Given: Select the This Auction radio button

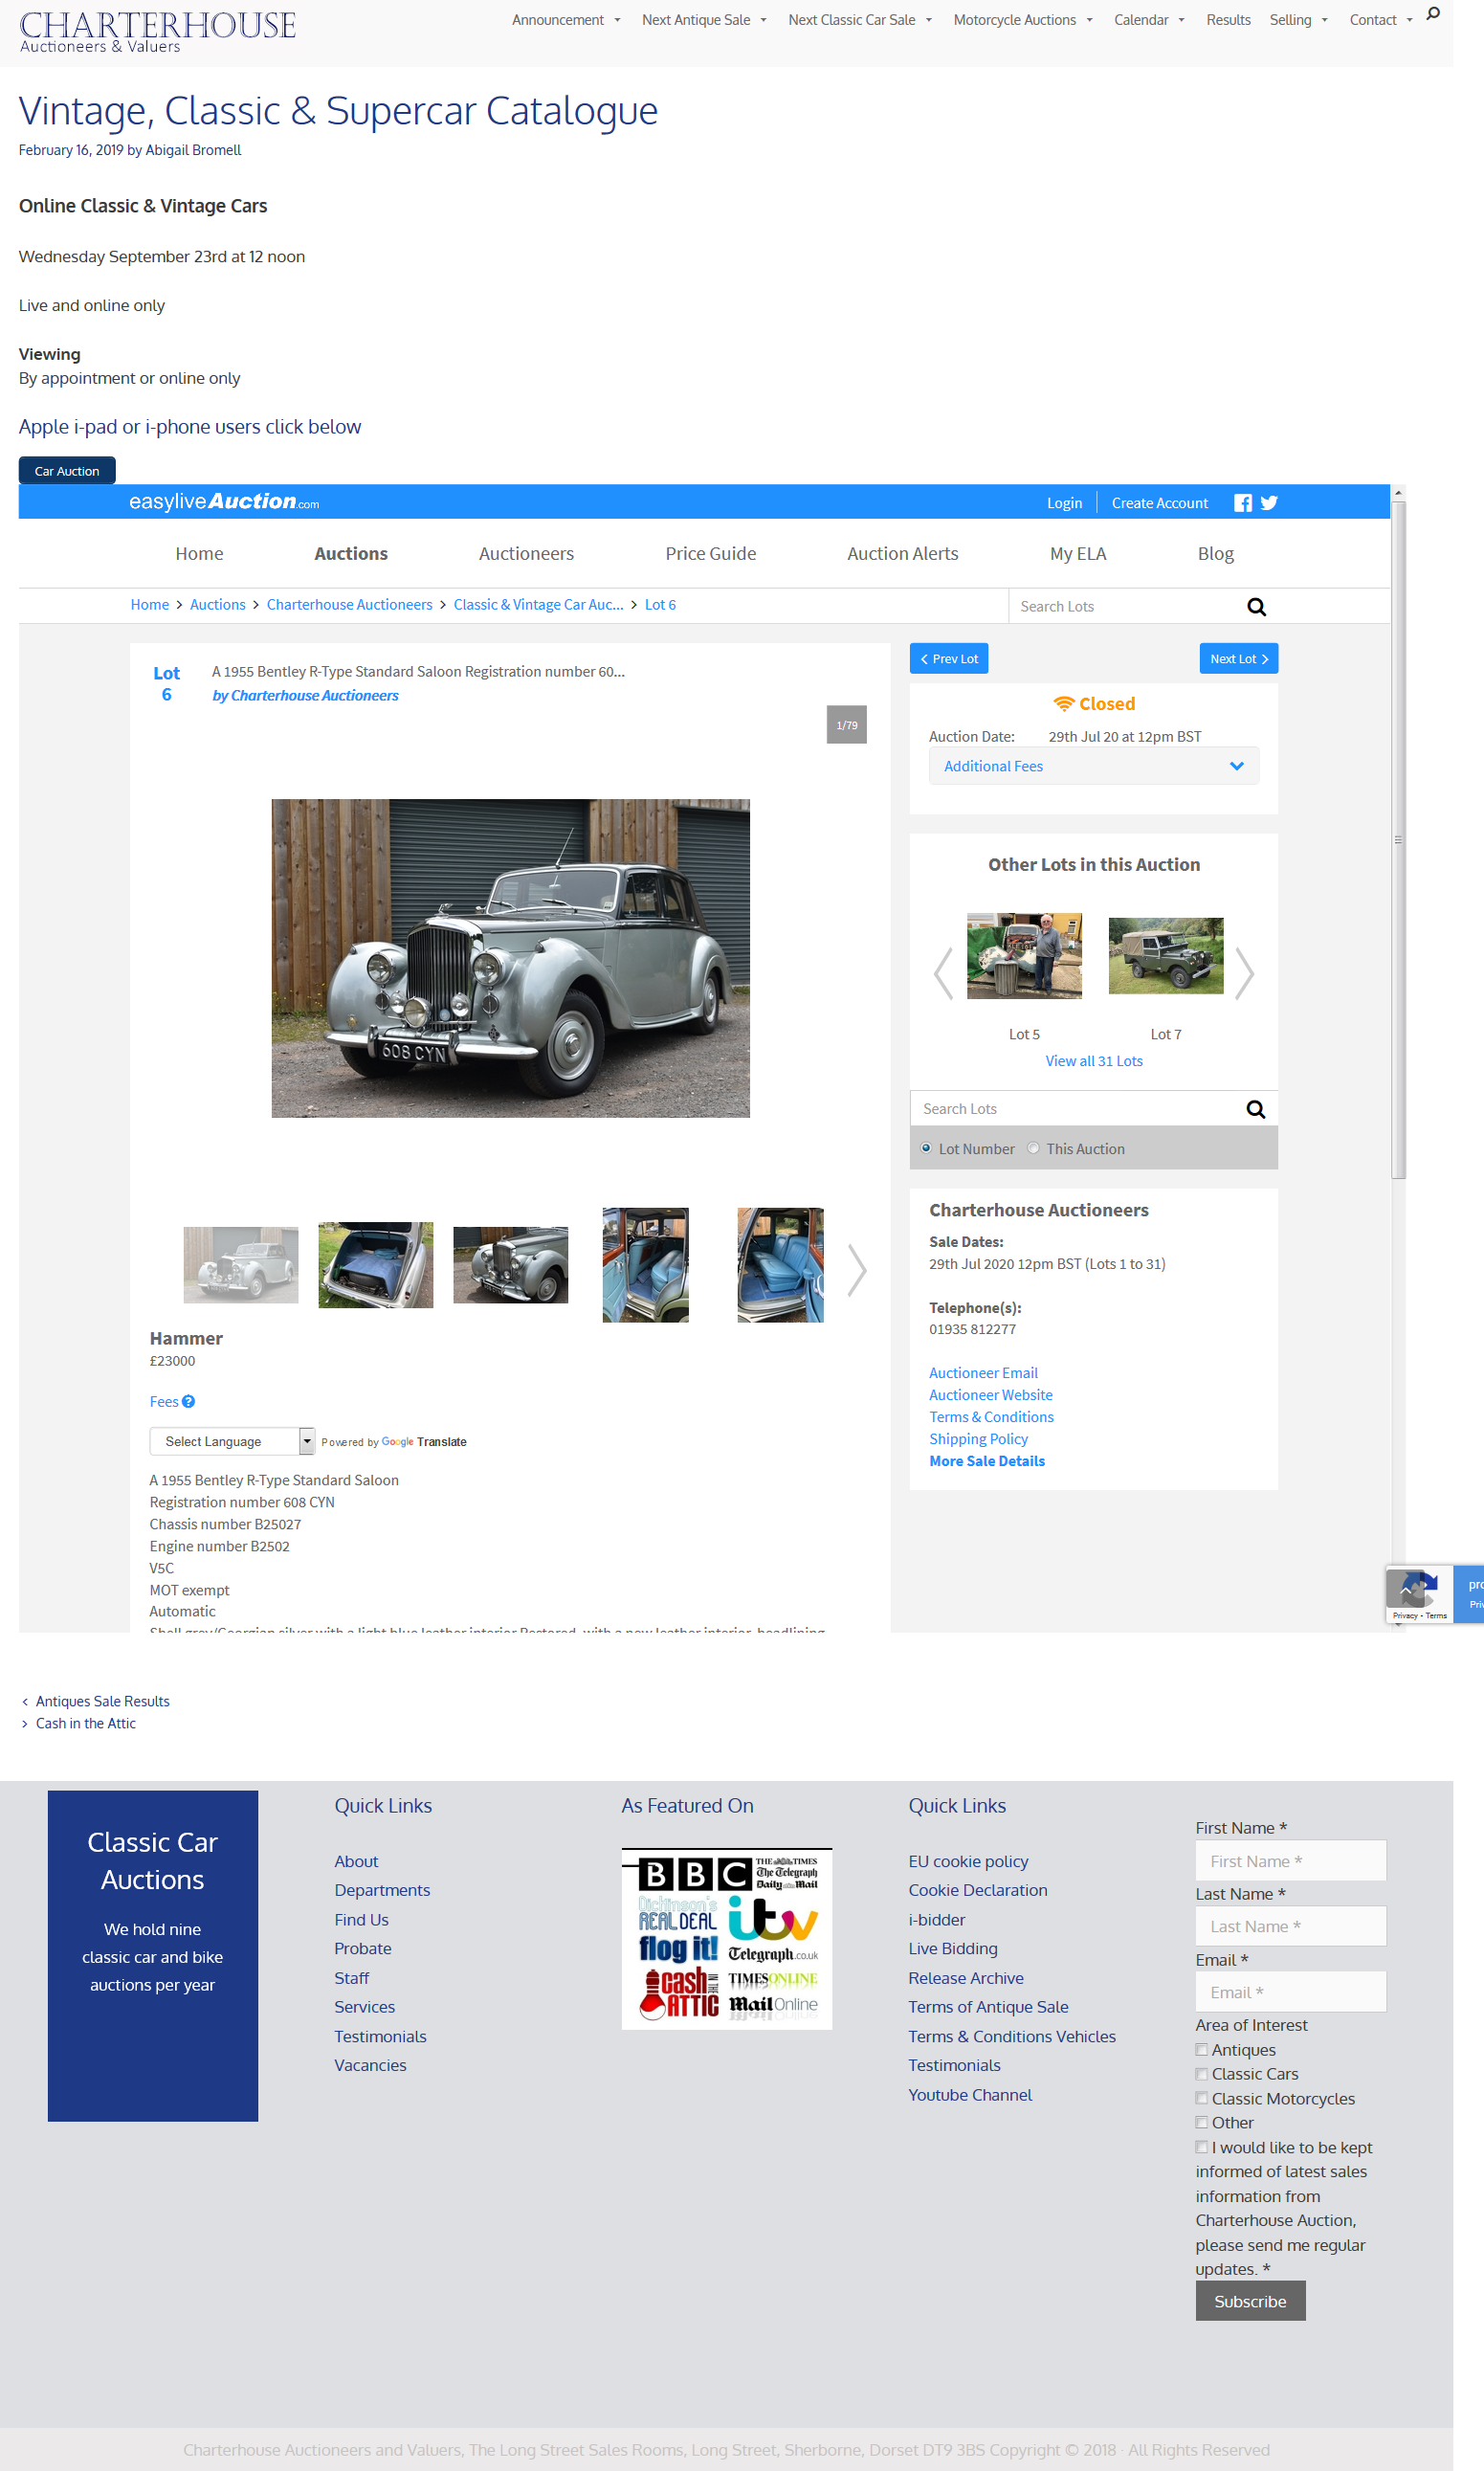Looking at the screenshot, I should click(x=1033, y=1148).
